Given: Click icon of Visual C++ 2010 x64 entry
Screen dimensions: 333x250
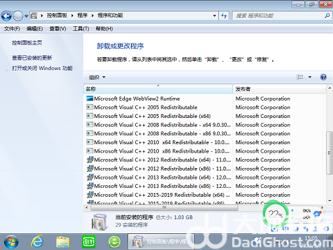Looking at the screenshot, I should point(90,142).
